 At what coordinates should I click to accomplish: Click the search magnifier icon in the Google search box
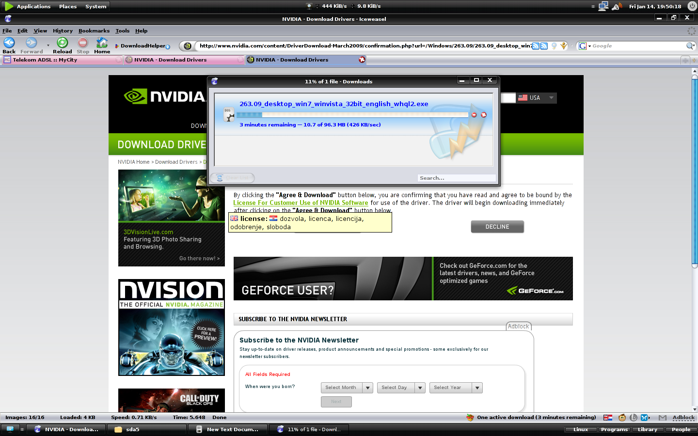tap(690, 46)
